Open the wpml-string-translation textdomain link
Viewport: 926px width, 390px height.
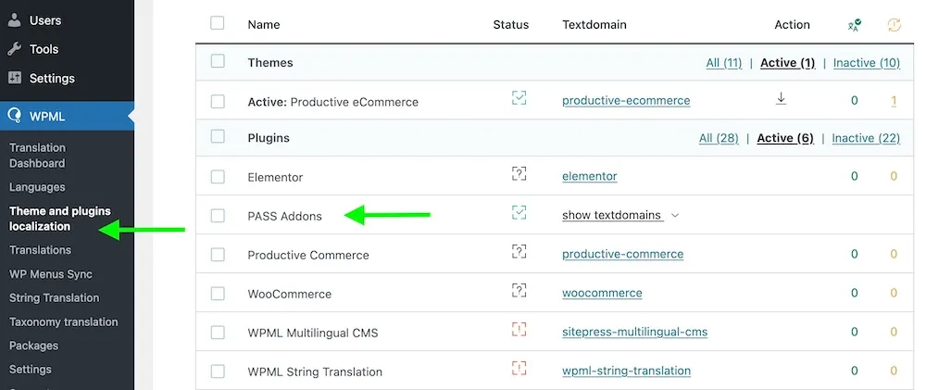(626, 371)
